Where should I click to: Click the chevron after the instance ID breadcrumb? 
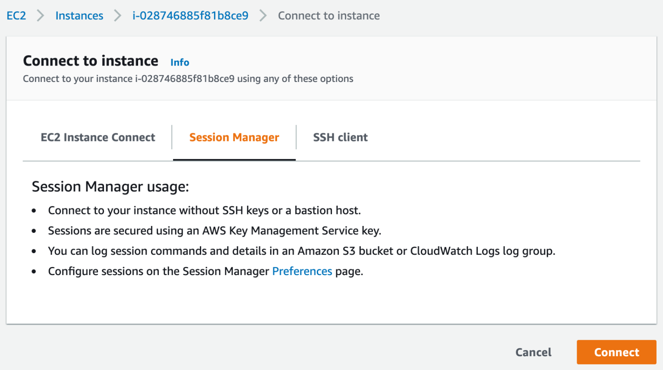point(263,16)
